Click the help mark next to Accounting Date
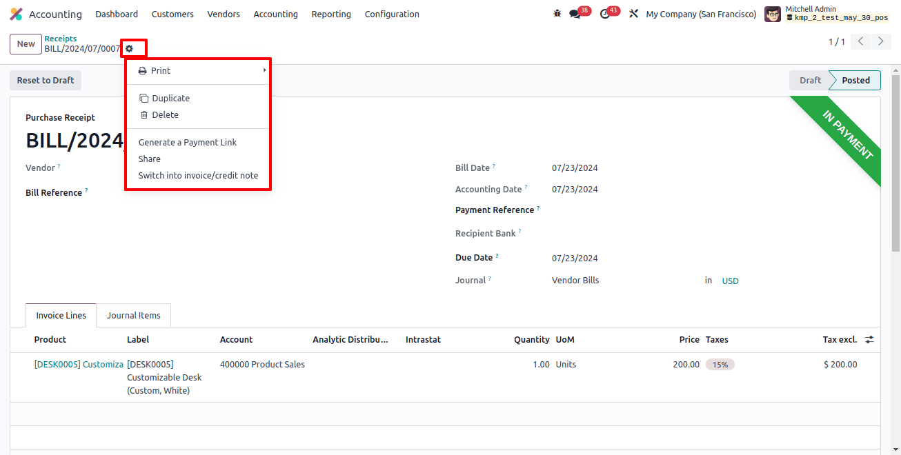 pos(526,188)
